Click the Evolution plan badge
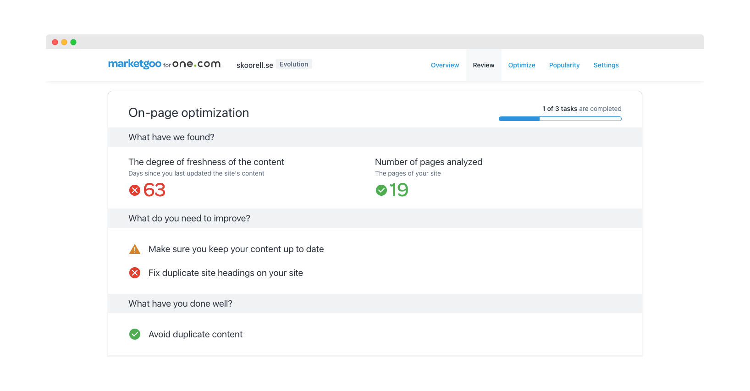The image size is (750, 391). tap(294, 64)
